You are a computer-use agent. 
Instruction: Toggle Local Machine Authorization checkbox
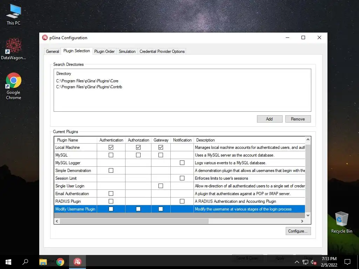(x=138, y=147)
